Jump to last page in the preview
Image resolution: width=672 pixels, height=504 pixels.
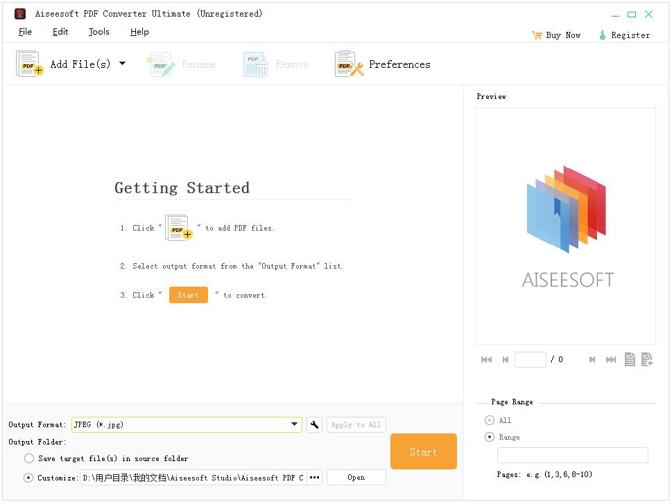click(610, 359)
